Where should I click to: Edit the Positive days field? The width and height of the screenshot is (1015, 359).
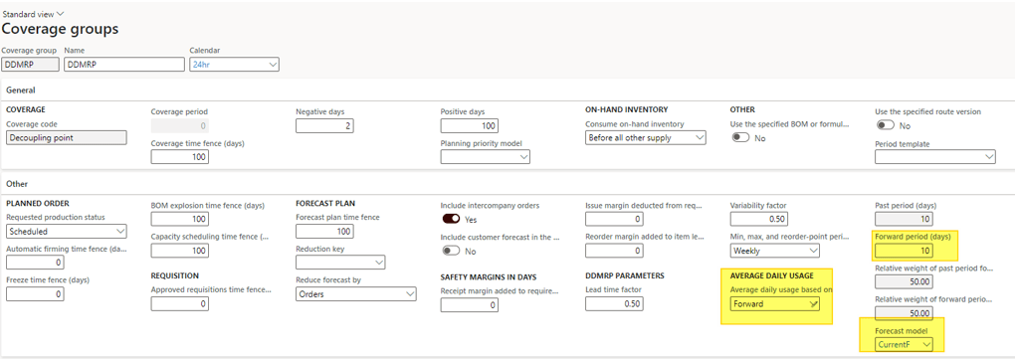pyautogui.click(x=470, y=125)
